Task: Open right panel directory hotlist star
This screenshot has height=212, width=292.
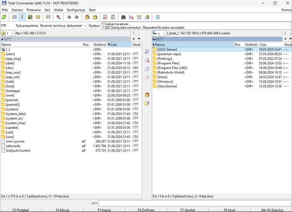Action: tap(285, 39)
